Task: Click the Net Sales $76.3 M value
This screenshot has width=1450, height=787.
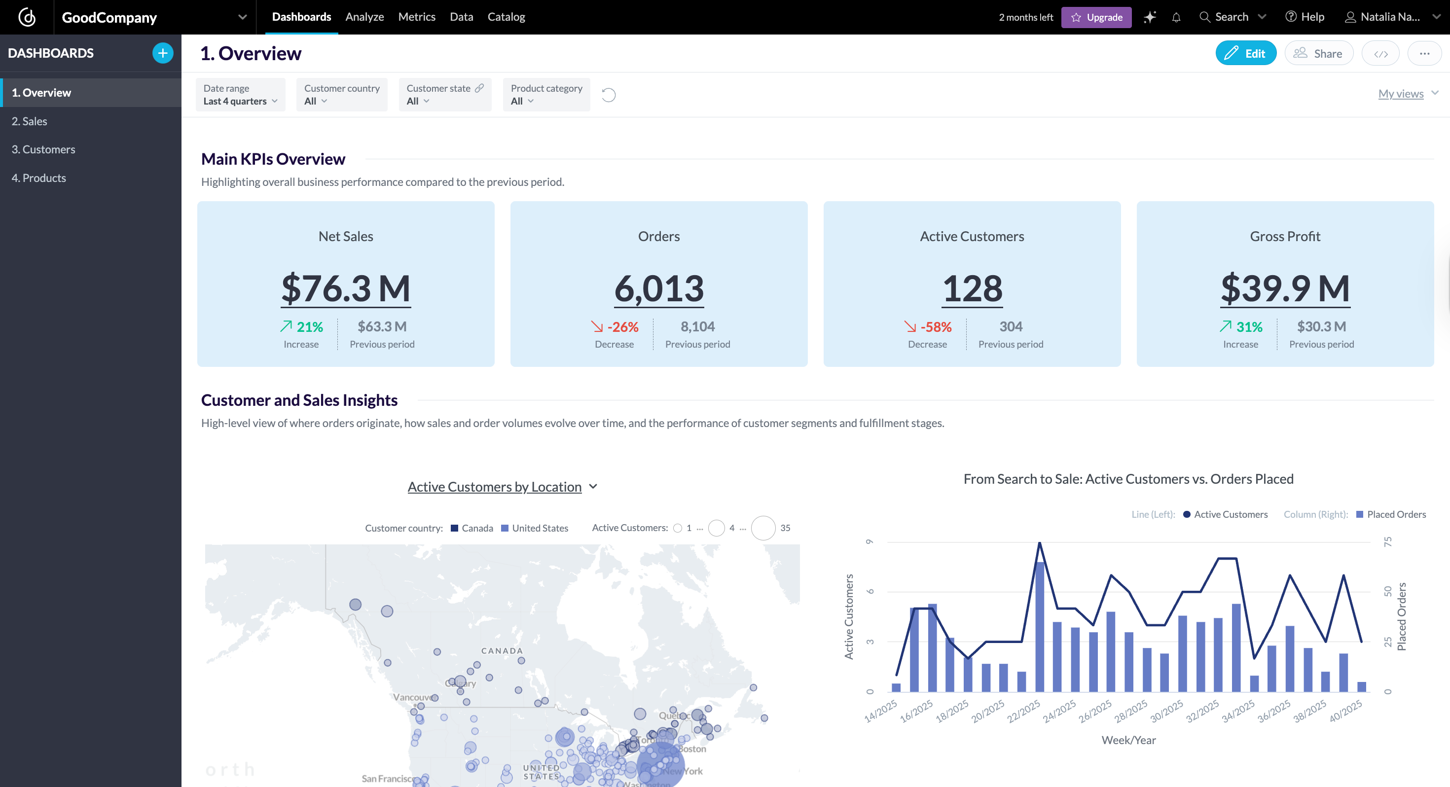Action: [x=346, y=288]
